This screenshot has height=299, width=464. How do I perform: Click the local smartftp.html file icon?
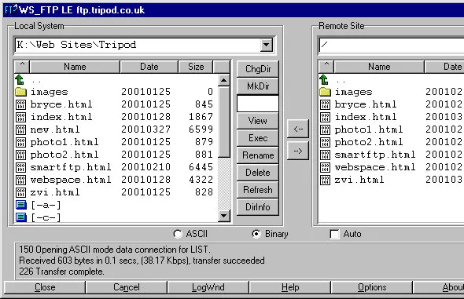[x=20, y=167]
